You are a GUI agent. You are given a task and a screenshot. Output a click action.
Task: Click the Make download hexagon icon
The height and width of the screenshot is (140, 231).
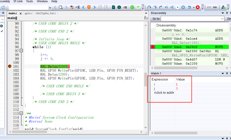pos(119,7)
